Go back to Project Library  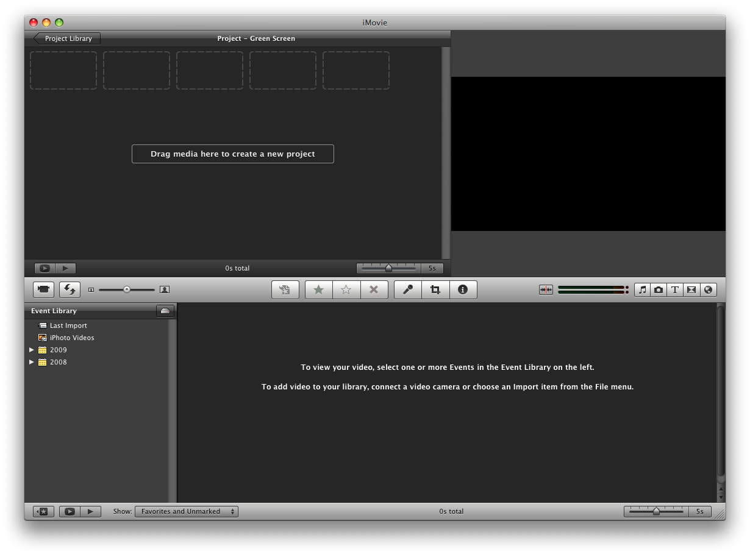pos(66,38)
